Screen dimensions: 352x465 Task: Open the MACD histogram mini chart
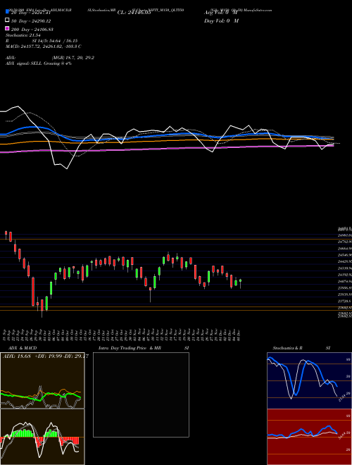(42, 437)
